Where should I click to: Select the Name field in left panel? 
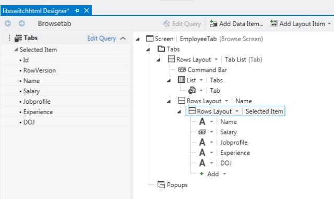point(31,81)
